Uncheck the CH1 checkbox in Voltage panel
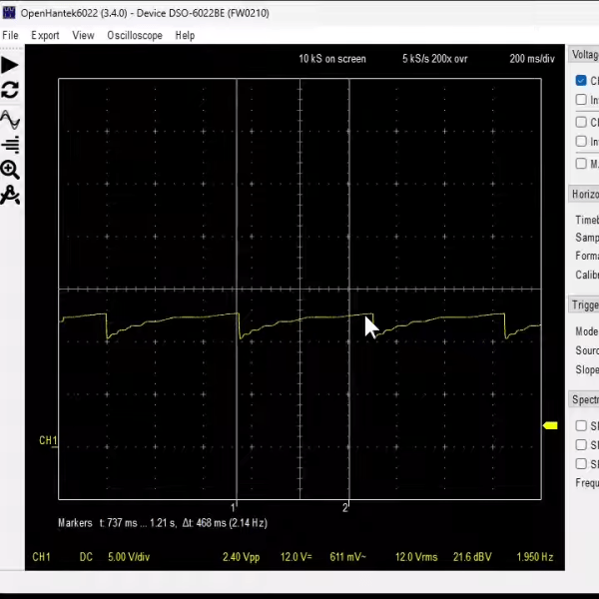Viewport: 599px width, 599px height. tap(581, 81)
